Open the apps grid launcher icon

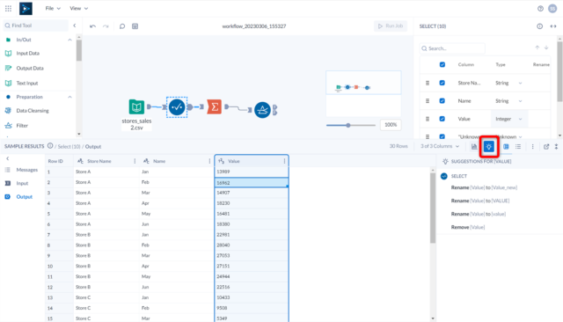(x=8, y=8)
